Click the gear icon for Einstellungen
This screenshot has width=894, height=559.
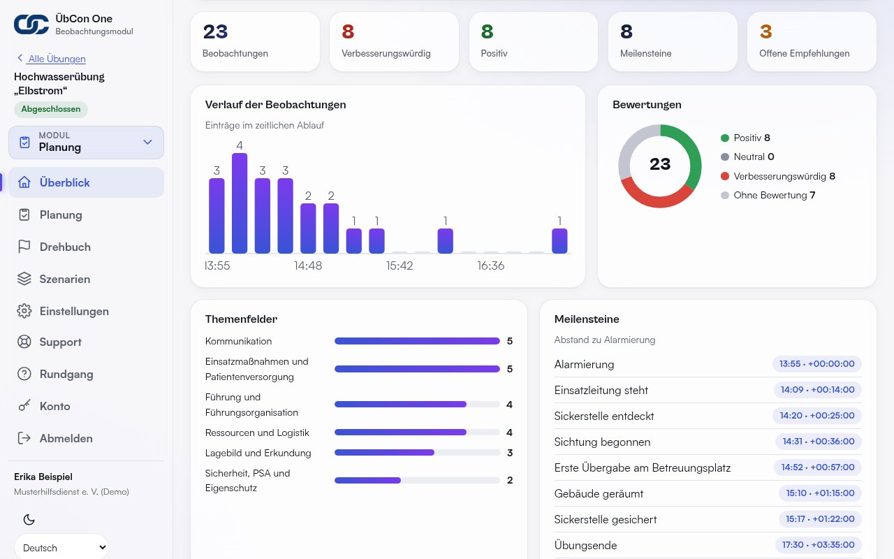pyautogui.click(x=24, y=311)
